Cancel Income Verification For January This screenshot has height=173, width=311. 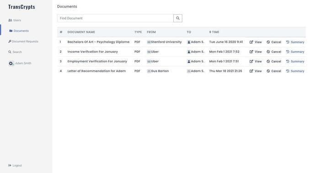273,52
